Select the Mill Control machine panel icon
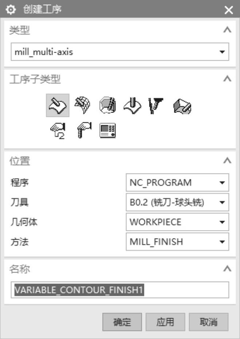This screenshot has height=339, width=240. 108,130
